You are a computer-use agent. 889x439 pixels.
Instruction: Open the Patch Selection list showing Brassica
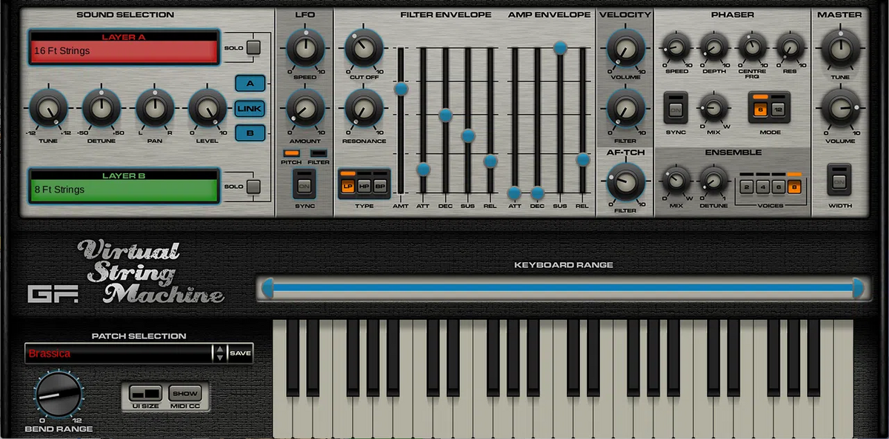click(x=119, y=353)
